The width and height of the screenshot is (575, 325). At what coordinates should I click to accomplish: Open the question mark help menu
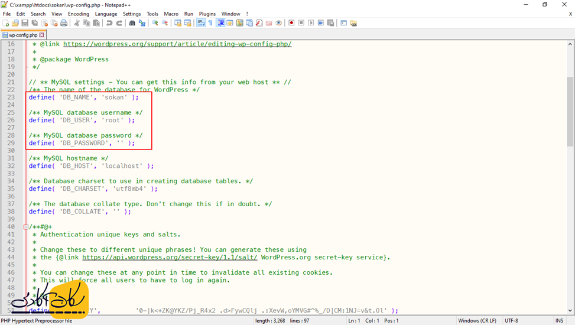tap(247, 14)
